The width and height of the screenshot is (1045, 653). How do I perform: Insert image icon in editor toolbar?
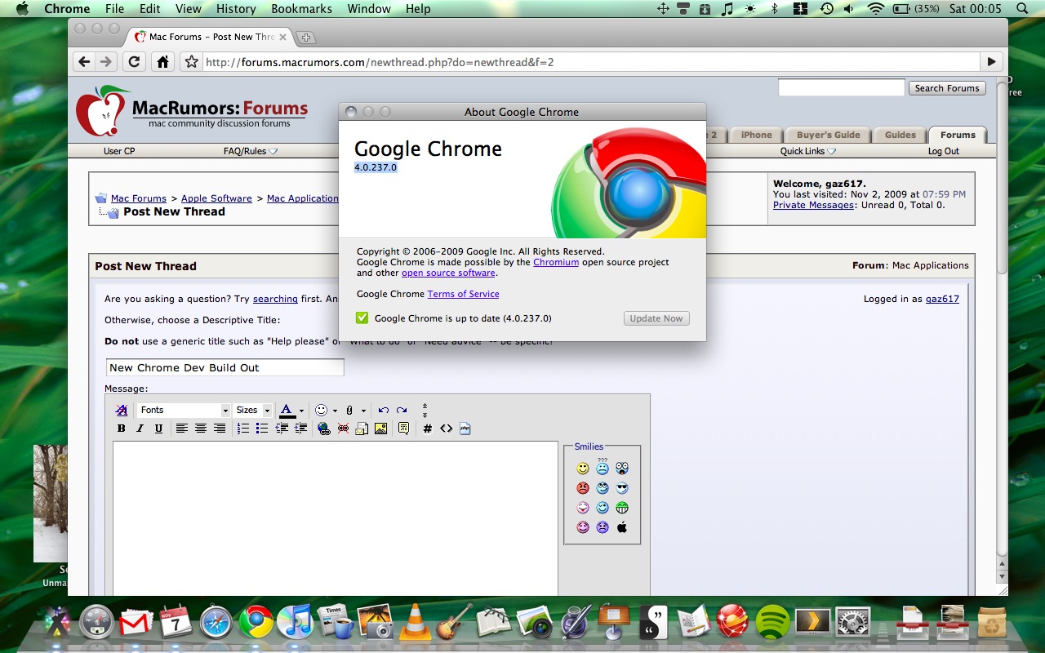click(380, 429)
